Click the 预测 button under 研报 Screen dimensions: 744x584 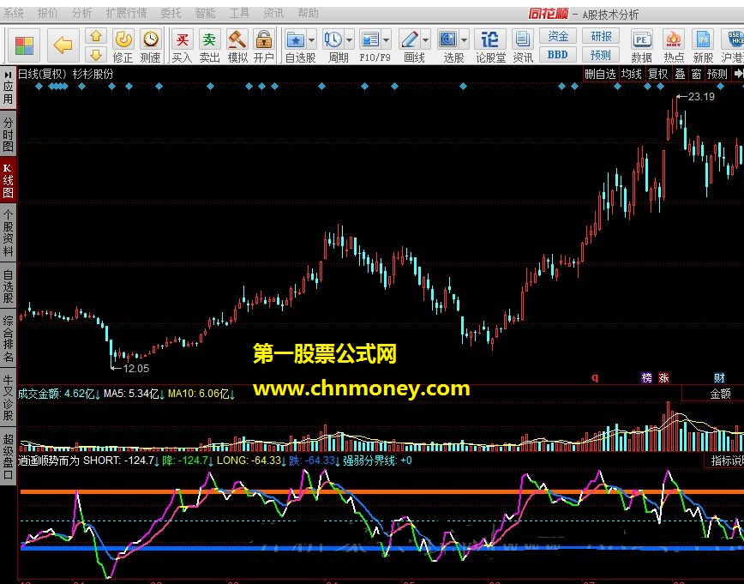601,55
